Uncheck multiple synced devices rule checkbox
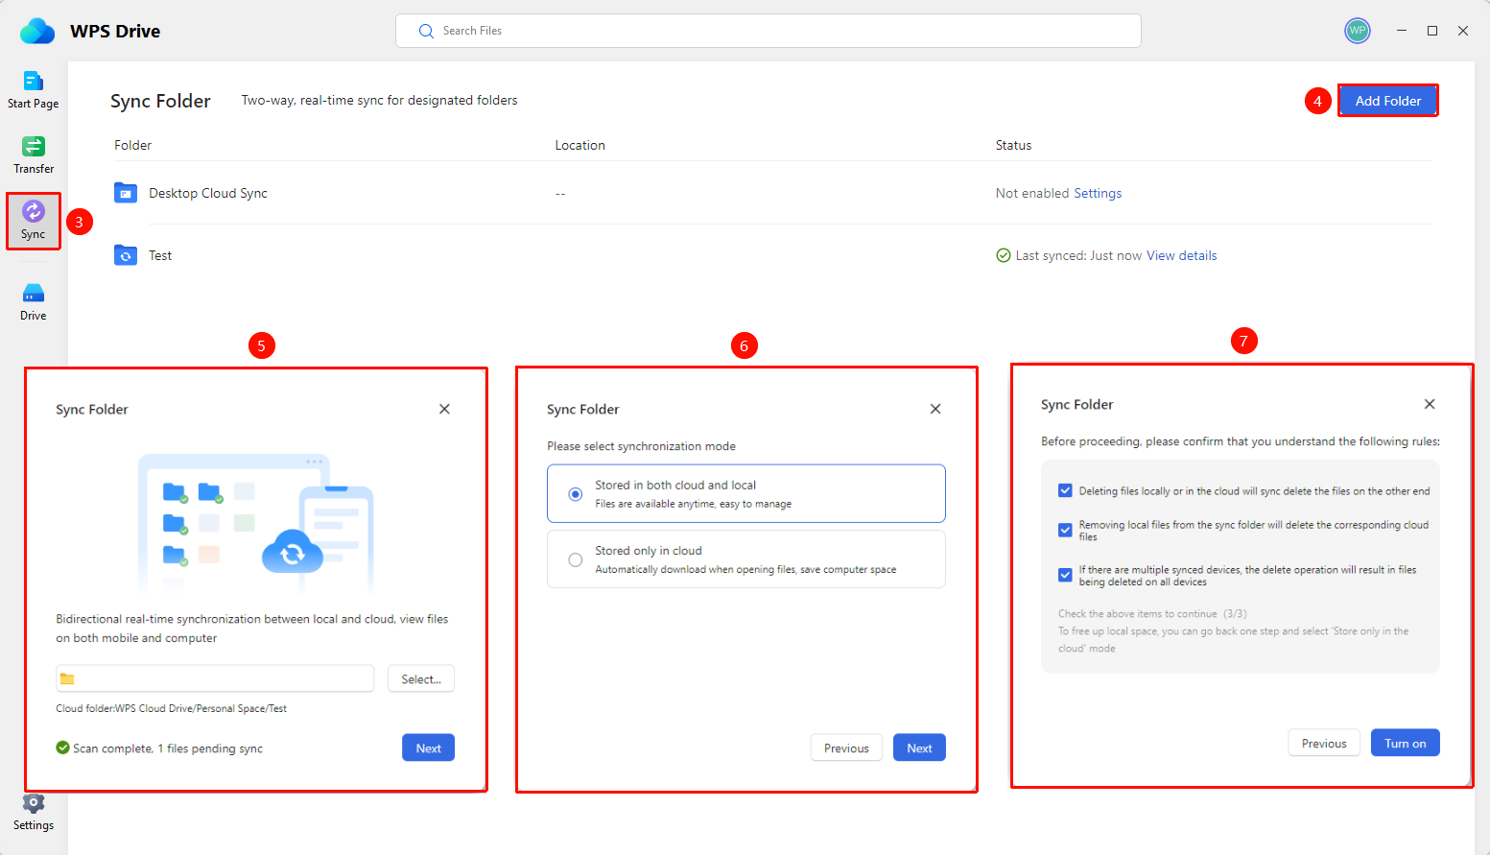The width and height of the screenshot is (1490, 855). click(x=1065, y=575)
